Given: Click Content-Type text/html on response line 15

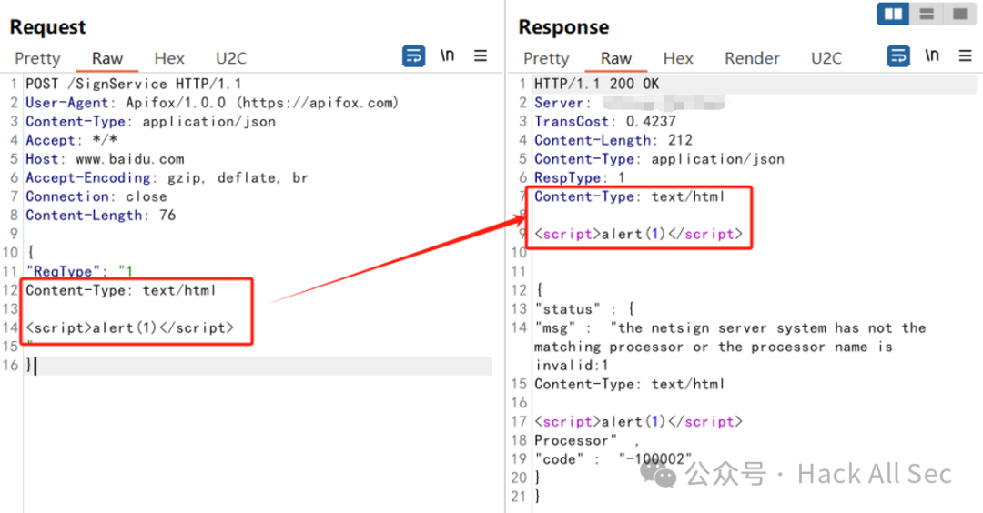Looking at the screenshot, I should tap(630, 384).
